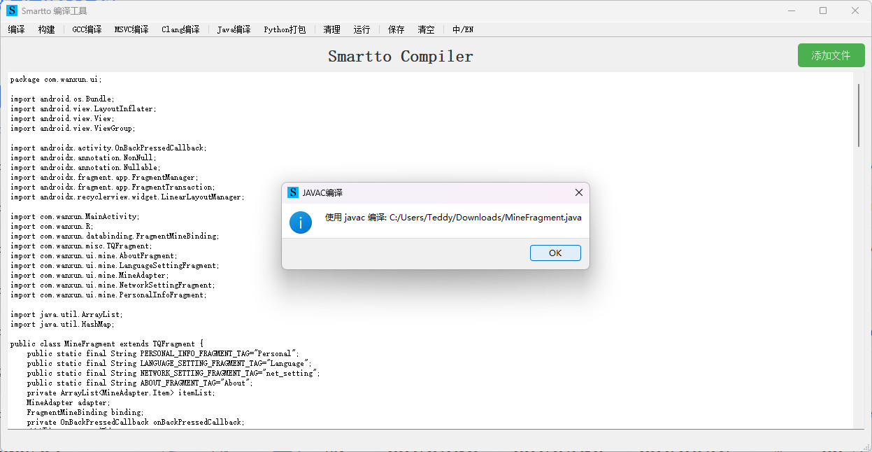The height and width of the screenshot is (452, 872).
Task: Click 清理 in the menu bar
Action: 332,29
